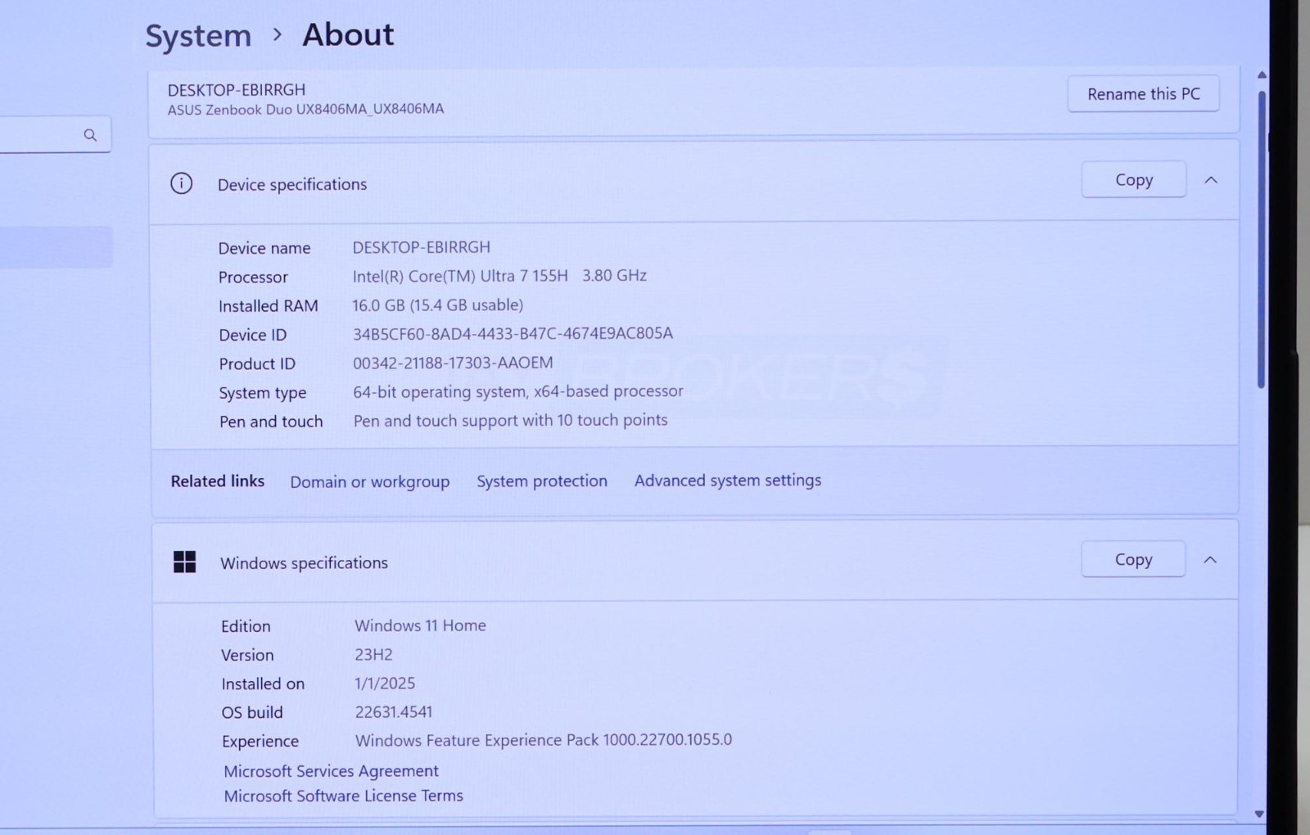Collapse the Device specifications section chevron
Image resolution: width=1310 pixels, height=835 pixels.
(1211, 180)
